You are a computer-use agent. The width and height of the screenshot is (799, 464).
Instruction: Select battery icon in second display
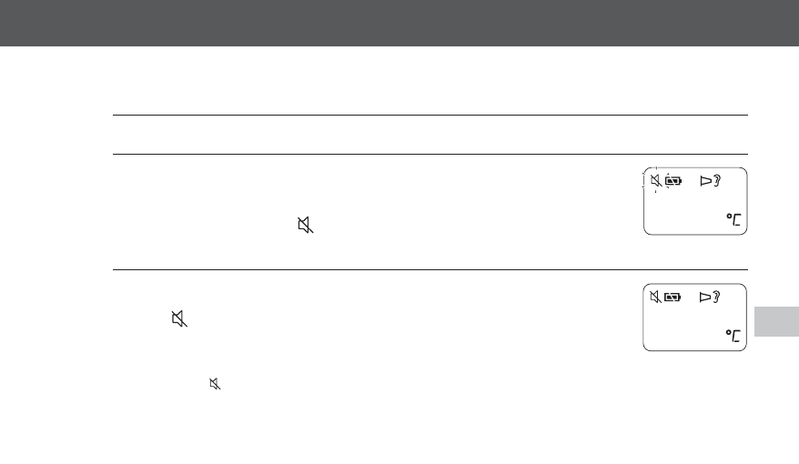(673, 297)
